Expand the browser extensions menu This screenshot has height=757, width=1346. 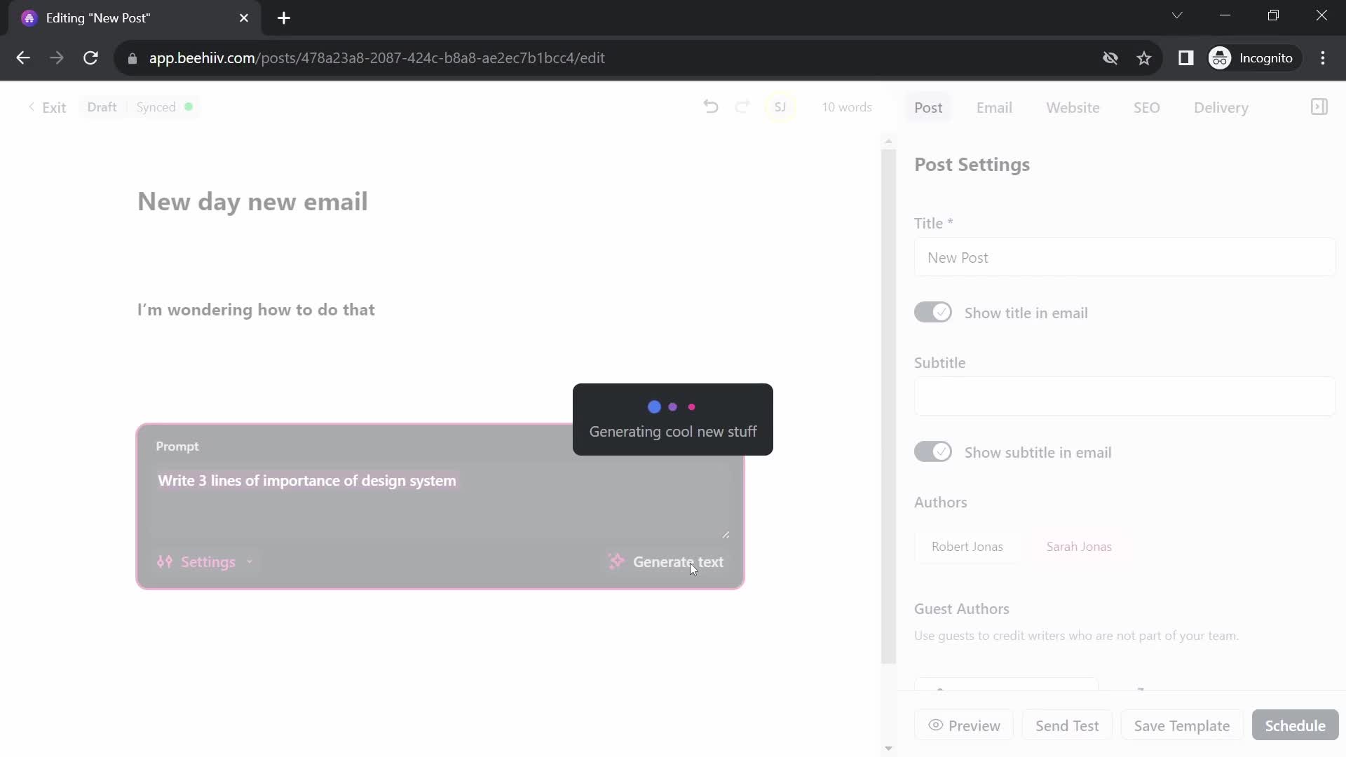pyautogui.click(x=1186, y=57)
